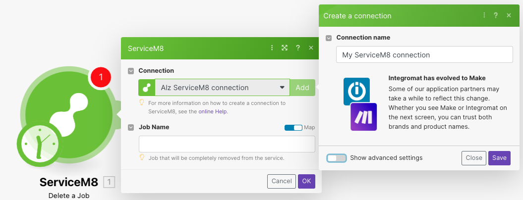
Task: Open the clock schedule icon on ServiceM8 module
Action: tap(39, 144)
